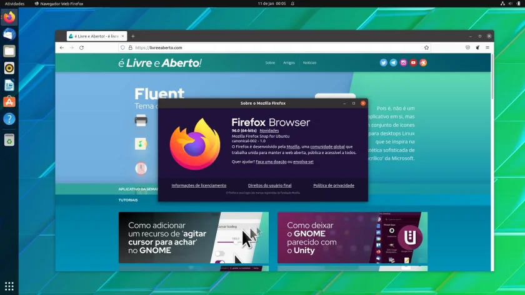Open the site's Telegram icon
Viewport: 525px width, 295px height.
click(393, 62)
